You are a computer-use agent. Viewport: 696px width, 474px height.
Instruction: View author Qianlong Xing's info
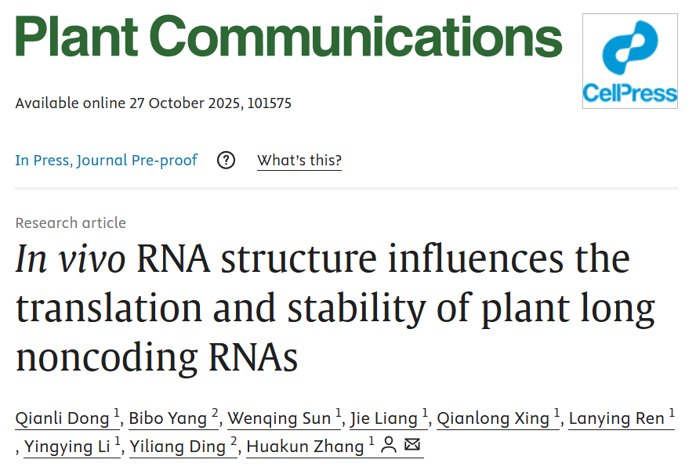click(493, 418)
